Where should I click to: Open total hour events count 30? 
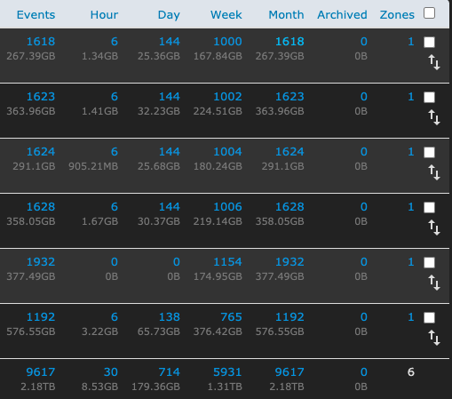pos(111,372)
